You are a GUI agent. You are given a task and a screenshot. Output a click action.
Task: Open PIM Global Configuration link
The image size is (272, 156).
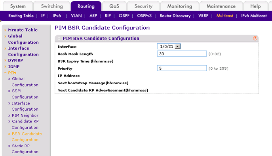[x=25, y=82]
